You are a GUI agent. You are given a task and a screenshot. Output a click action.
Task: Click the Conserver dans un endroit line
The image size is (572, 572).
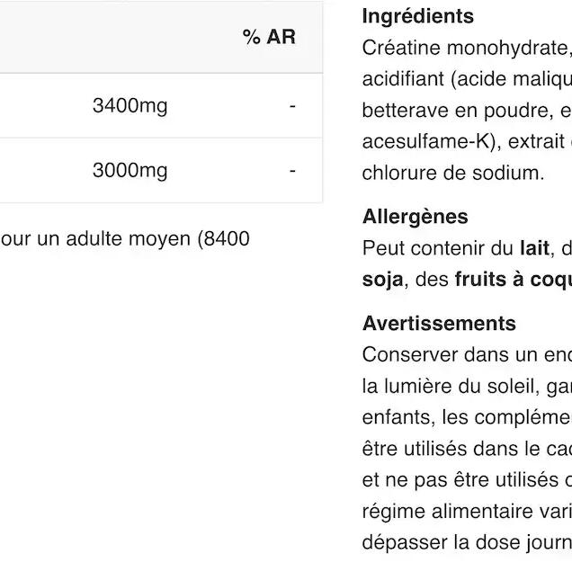click(466, 354)
